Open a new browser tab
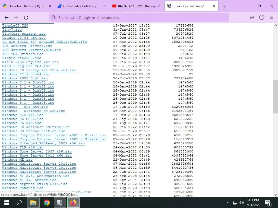The image size is (278, 208). [x=224, y=6]
